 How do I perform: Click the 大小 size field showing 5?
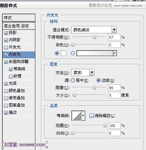[x=114, y=95]
